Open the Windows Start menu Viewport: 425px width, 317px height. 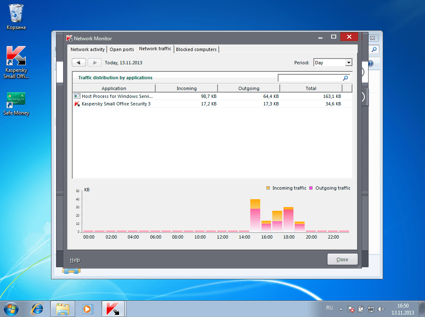tap(11, 309)
